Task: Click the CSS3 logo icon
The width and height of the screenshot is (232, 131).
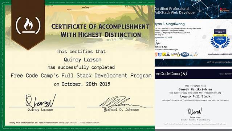Action: (160, 55)
